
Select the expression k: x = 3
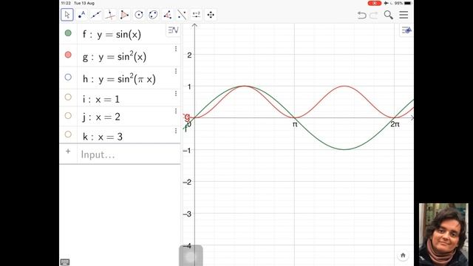pyautogui.click(x=103, y=137)
